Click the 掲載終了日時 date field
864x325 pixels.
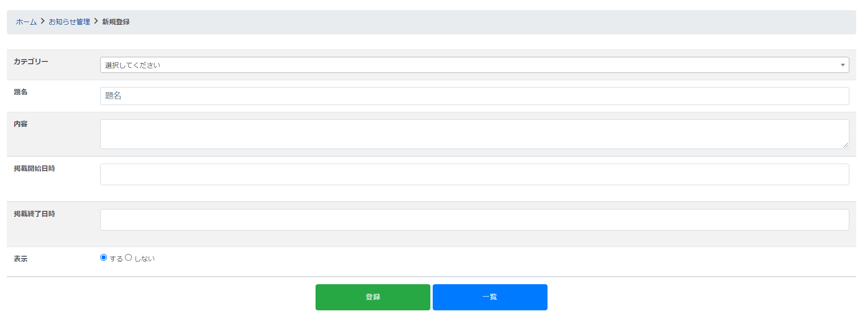click(x=474, y=220)
